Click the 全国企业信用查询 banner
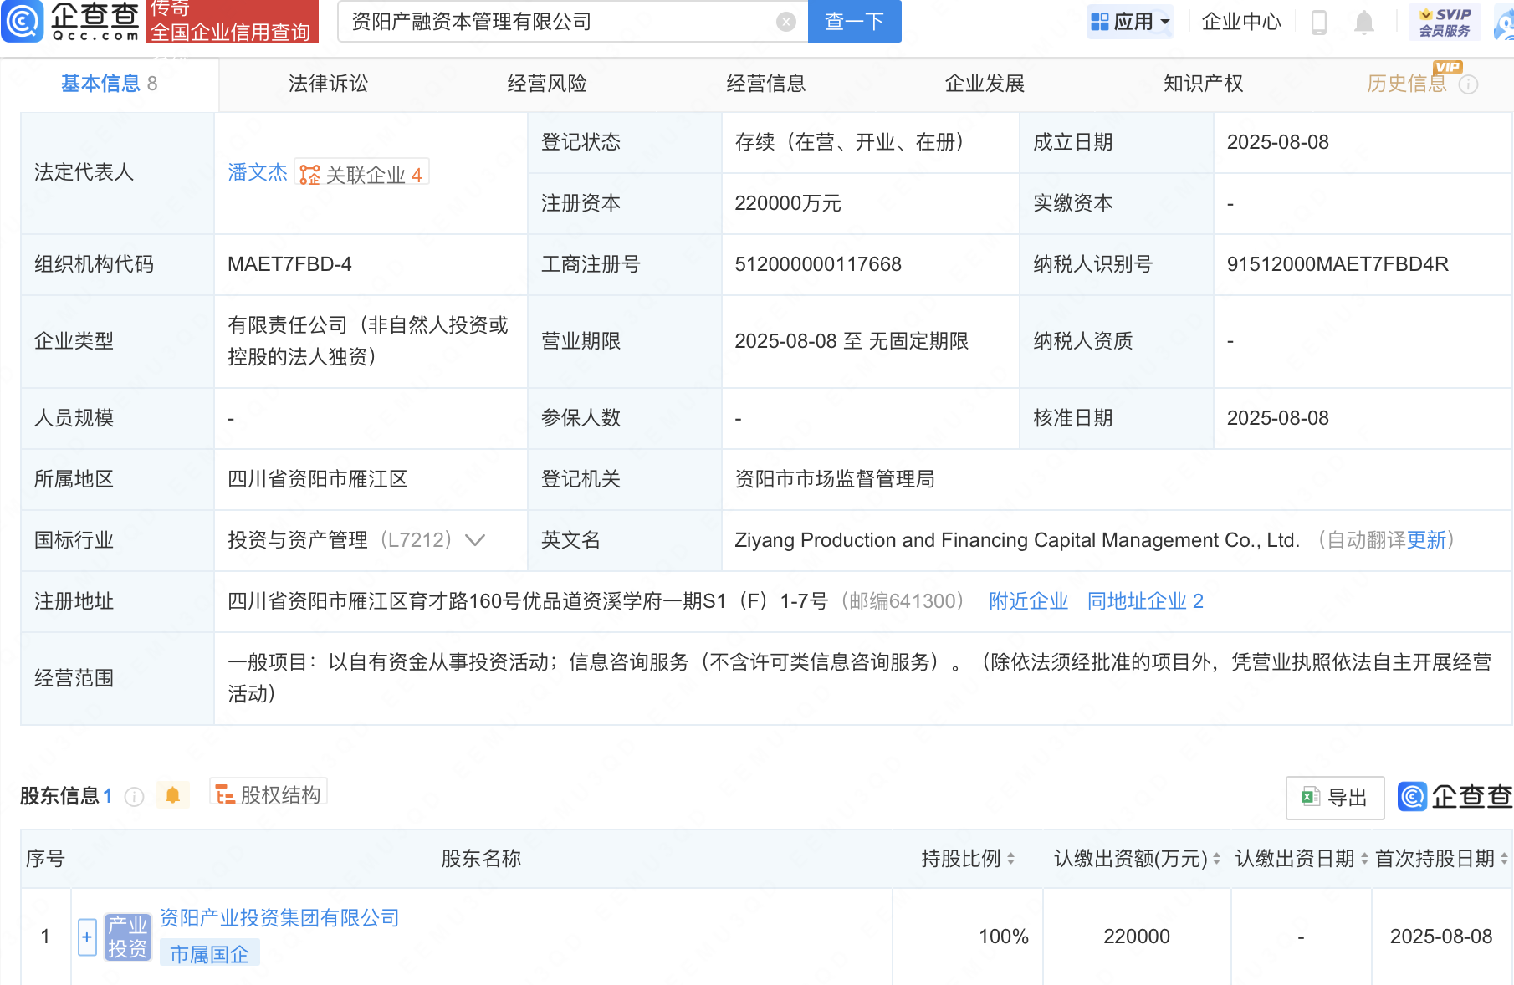The height and width of the screenshot is (985, 1514). point(232,22)
